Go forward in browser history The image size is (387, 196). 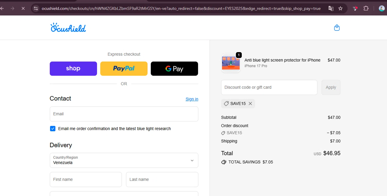(12, 9)
